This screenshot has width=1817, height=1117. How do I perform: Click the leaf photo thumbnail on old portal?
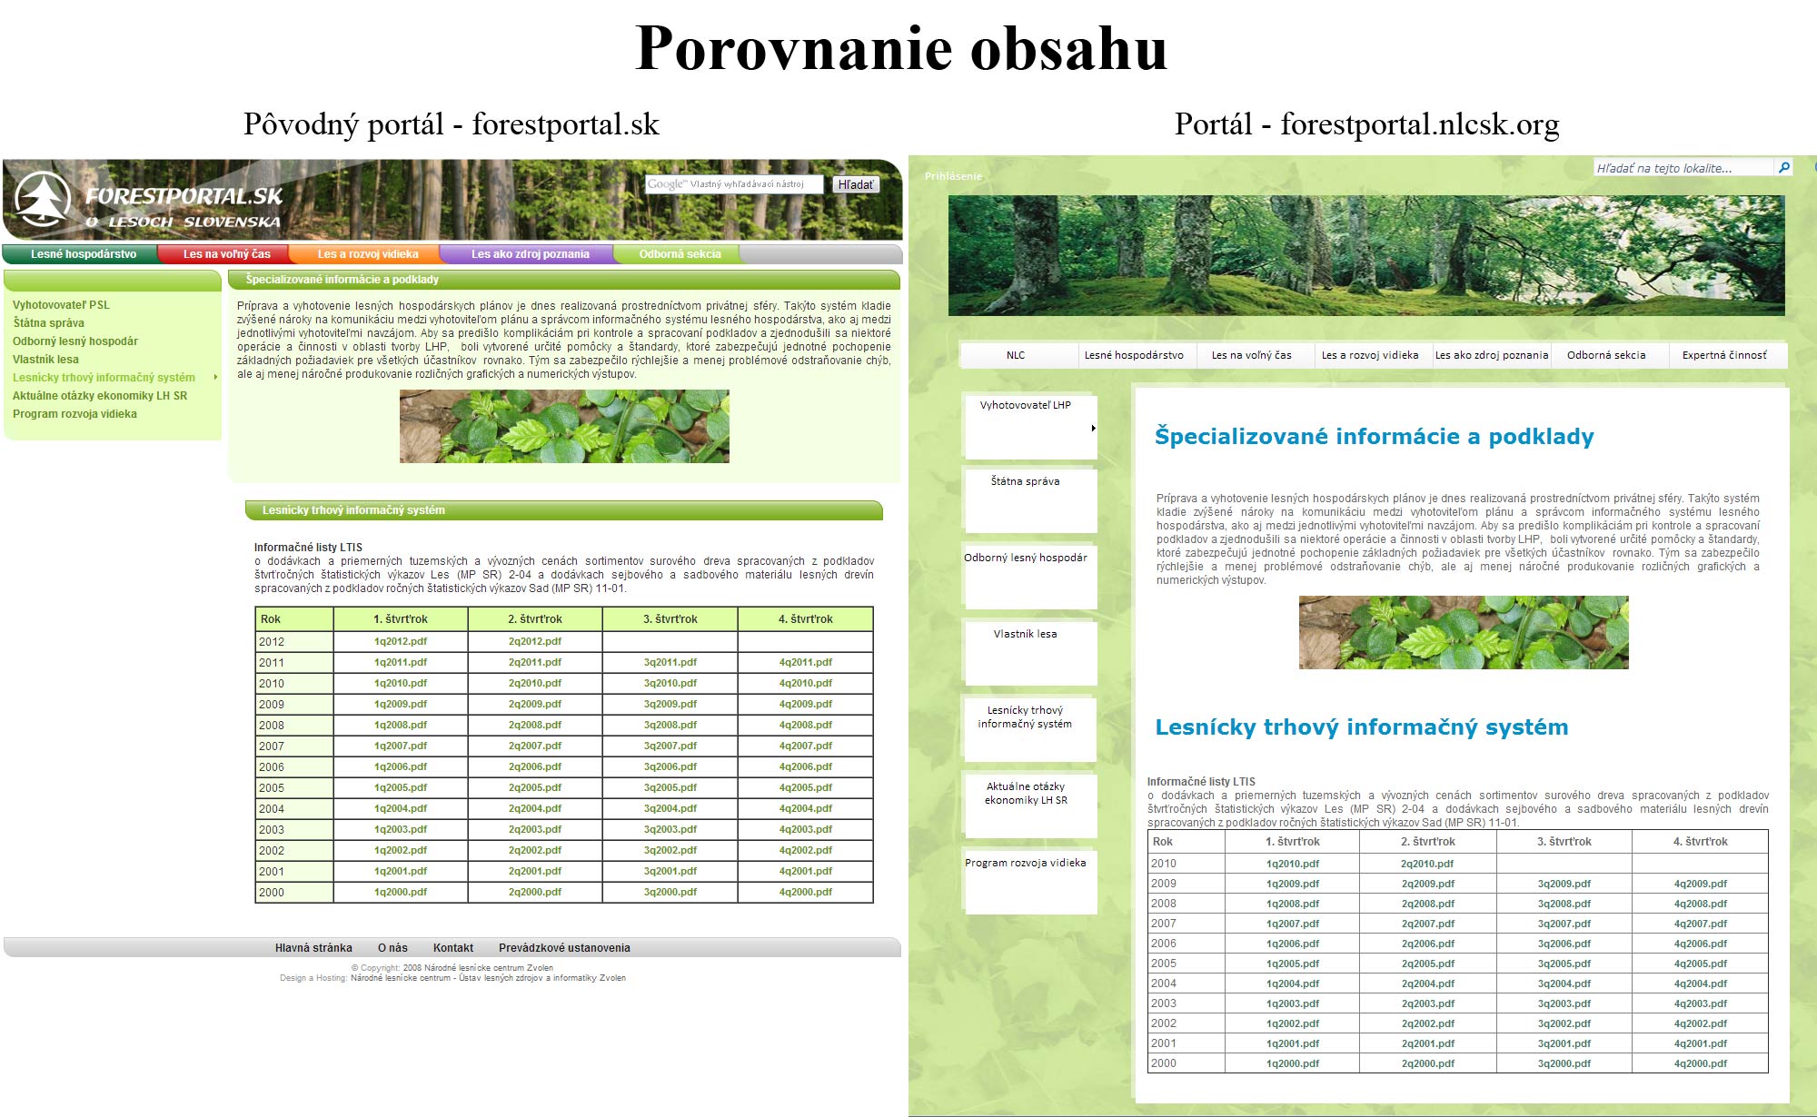pos(564,427)
